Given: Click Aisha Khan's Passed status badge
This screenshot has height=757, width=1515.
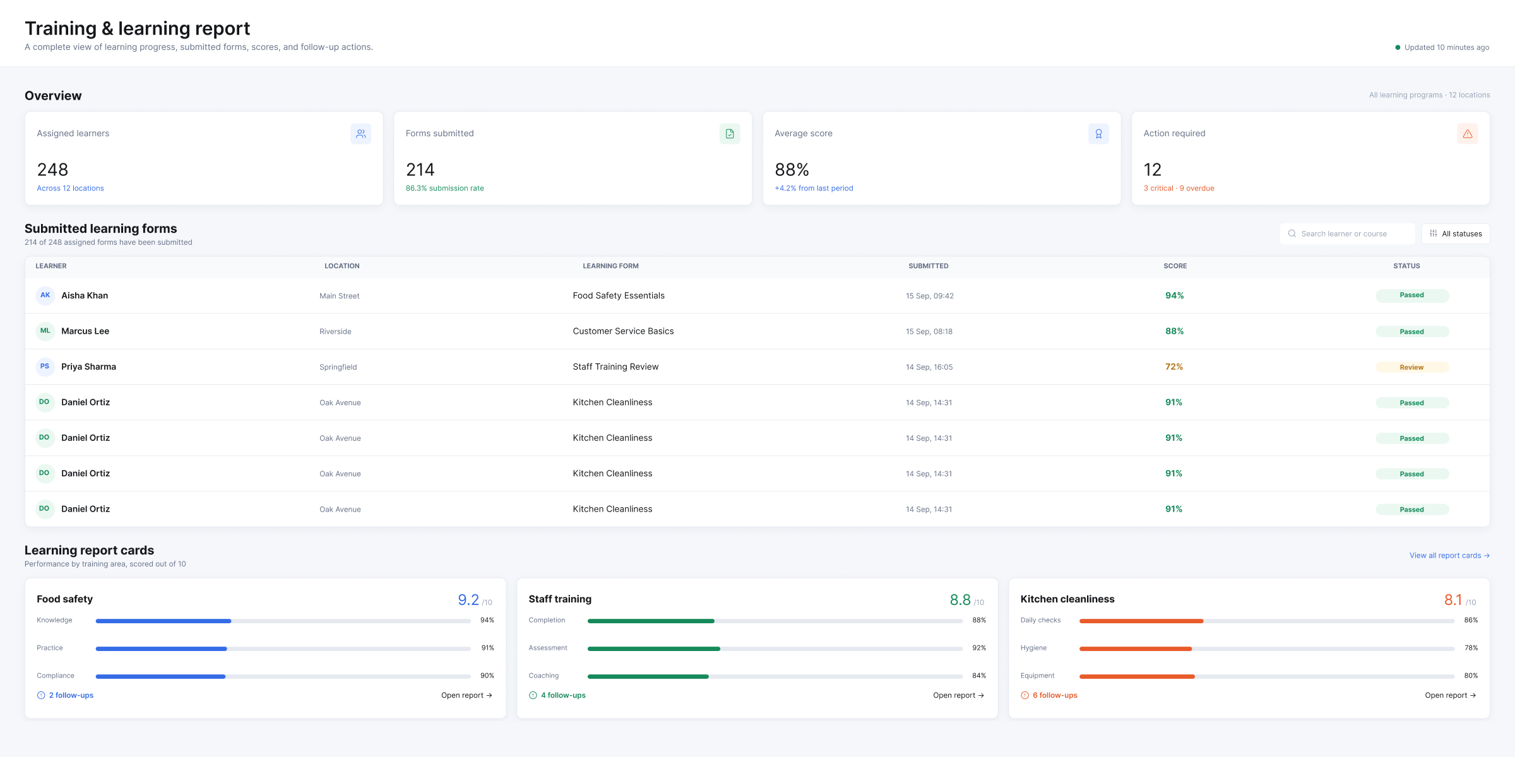Looking at the screenshot, I should (x=1412, y=295).
